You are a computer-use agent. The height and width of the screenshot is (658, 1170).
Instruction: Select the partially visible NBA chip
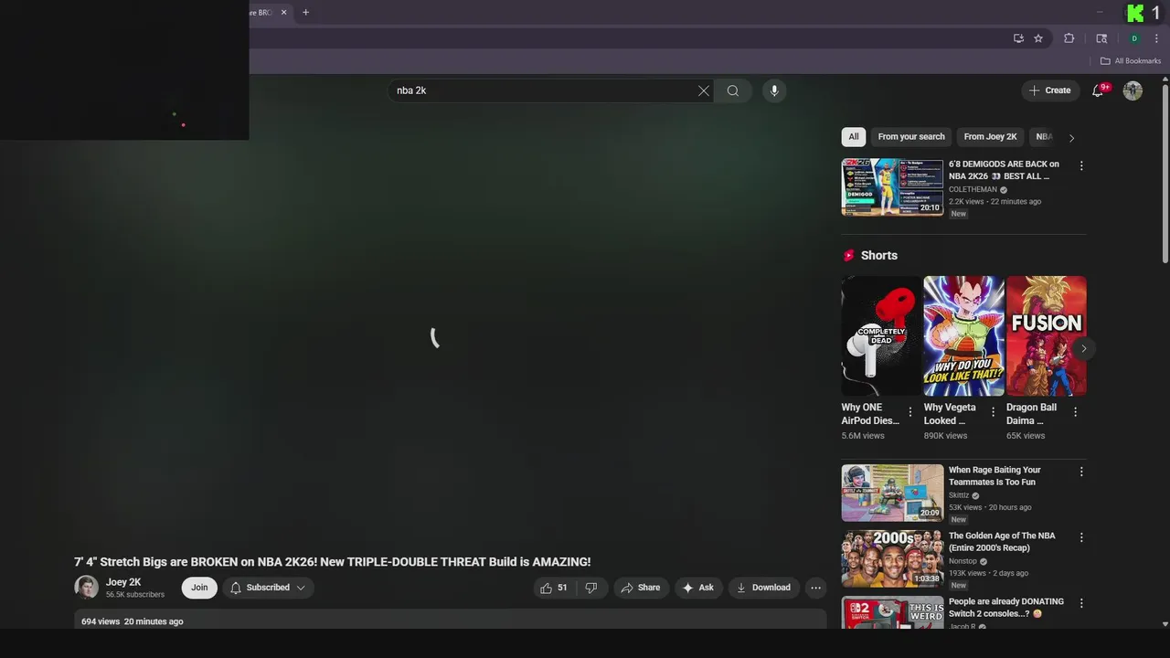[1043, 137]
